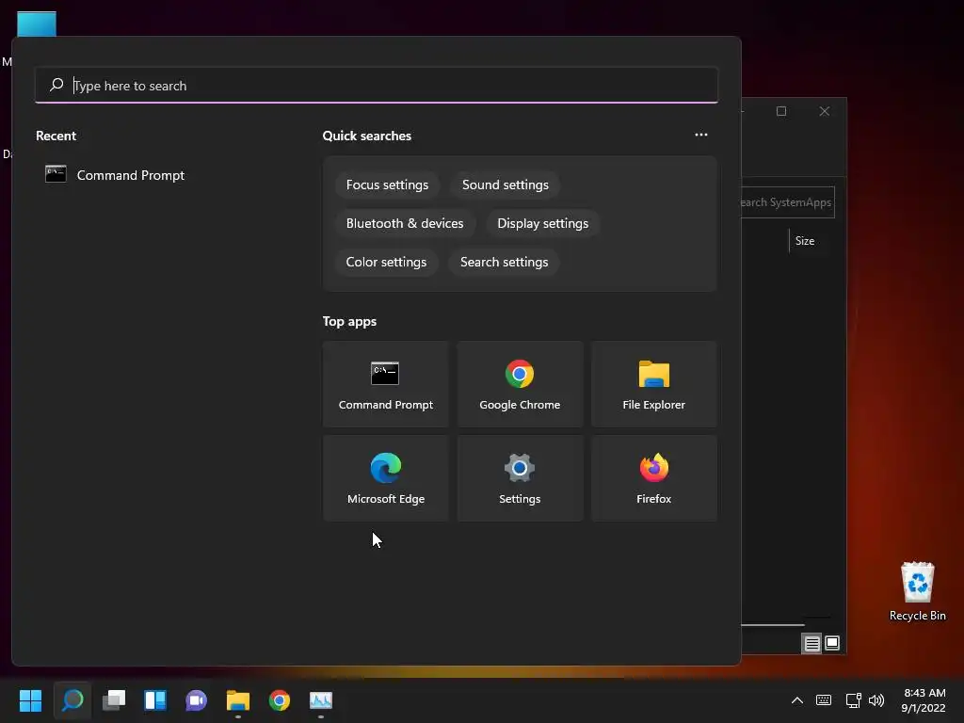
Task: Click taskbar Search icon
Action: click(x=72, y=700)
